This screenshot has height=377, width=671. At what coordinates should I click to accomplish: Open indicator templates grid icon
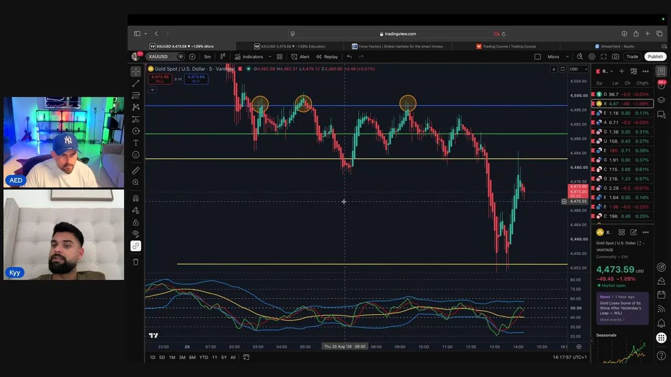(279, 57)
